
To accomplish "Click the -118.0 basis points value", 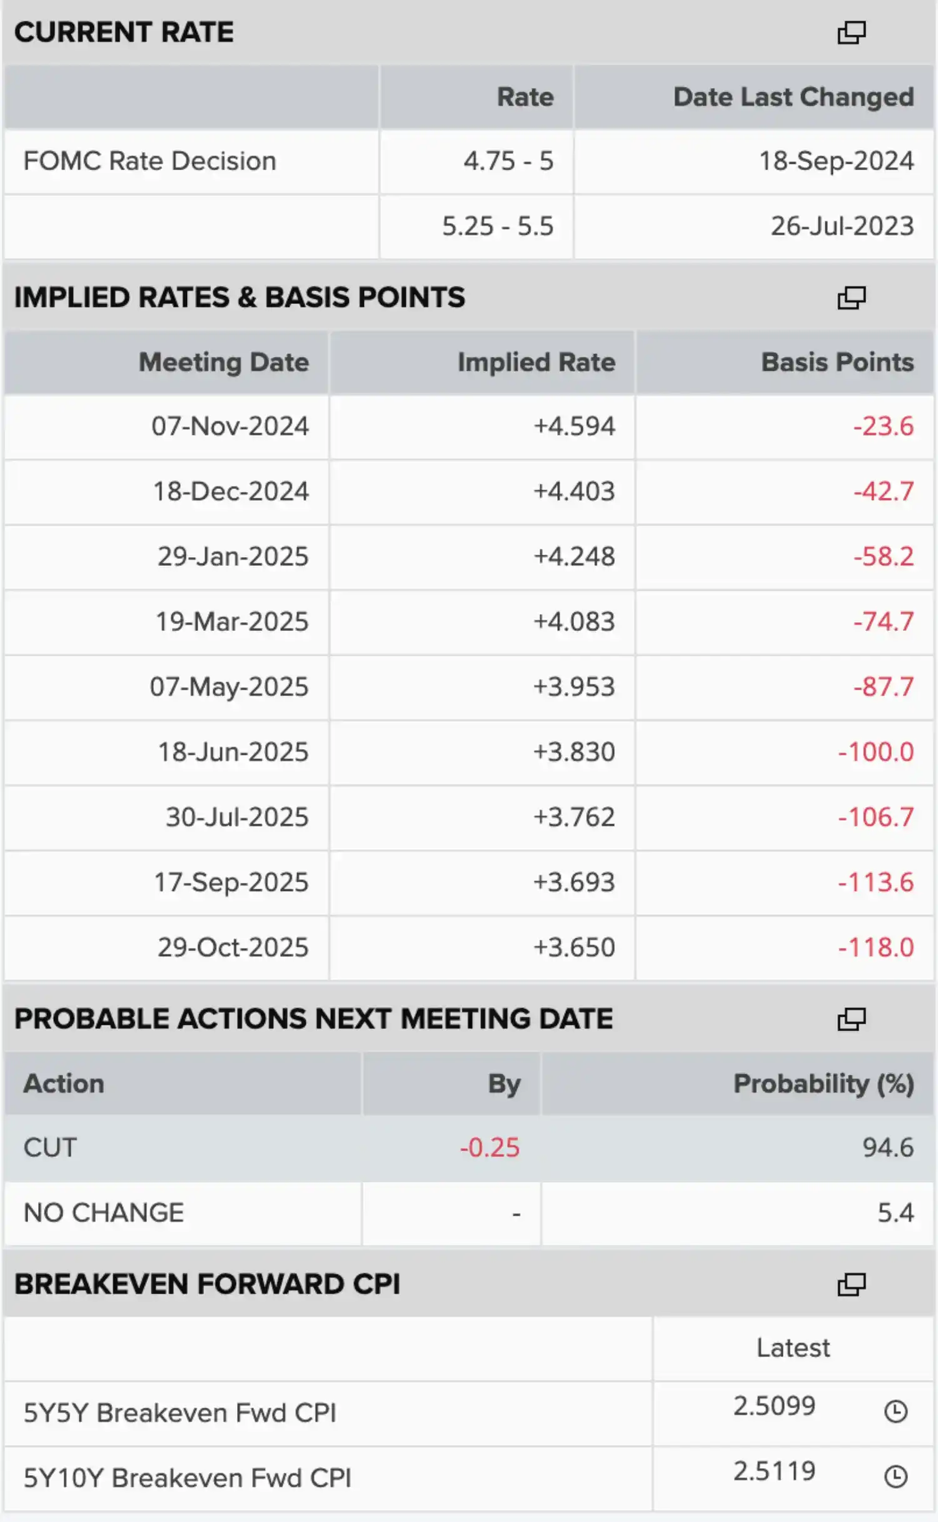I will (876, 947).
